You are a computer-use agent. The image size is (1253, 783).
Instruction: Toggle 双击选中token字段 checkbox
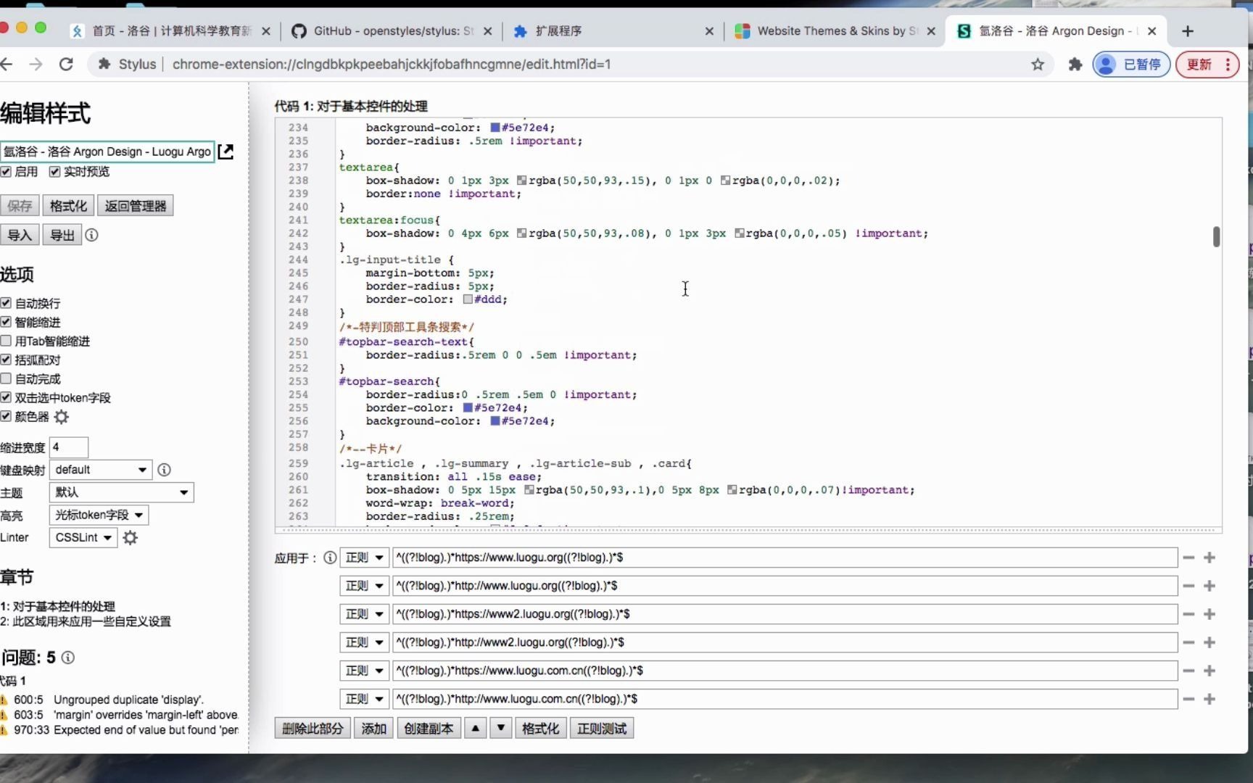pyautogui.click(x=6, y=397)
